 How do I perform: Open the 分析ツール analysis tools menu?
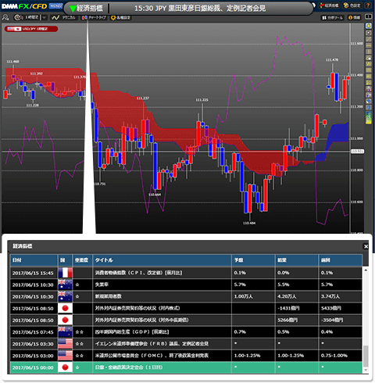(333, 17)
